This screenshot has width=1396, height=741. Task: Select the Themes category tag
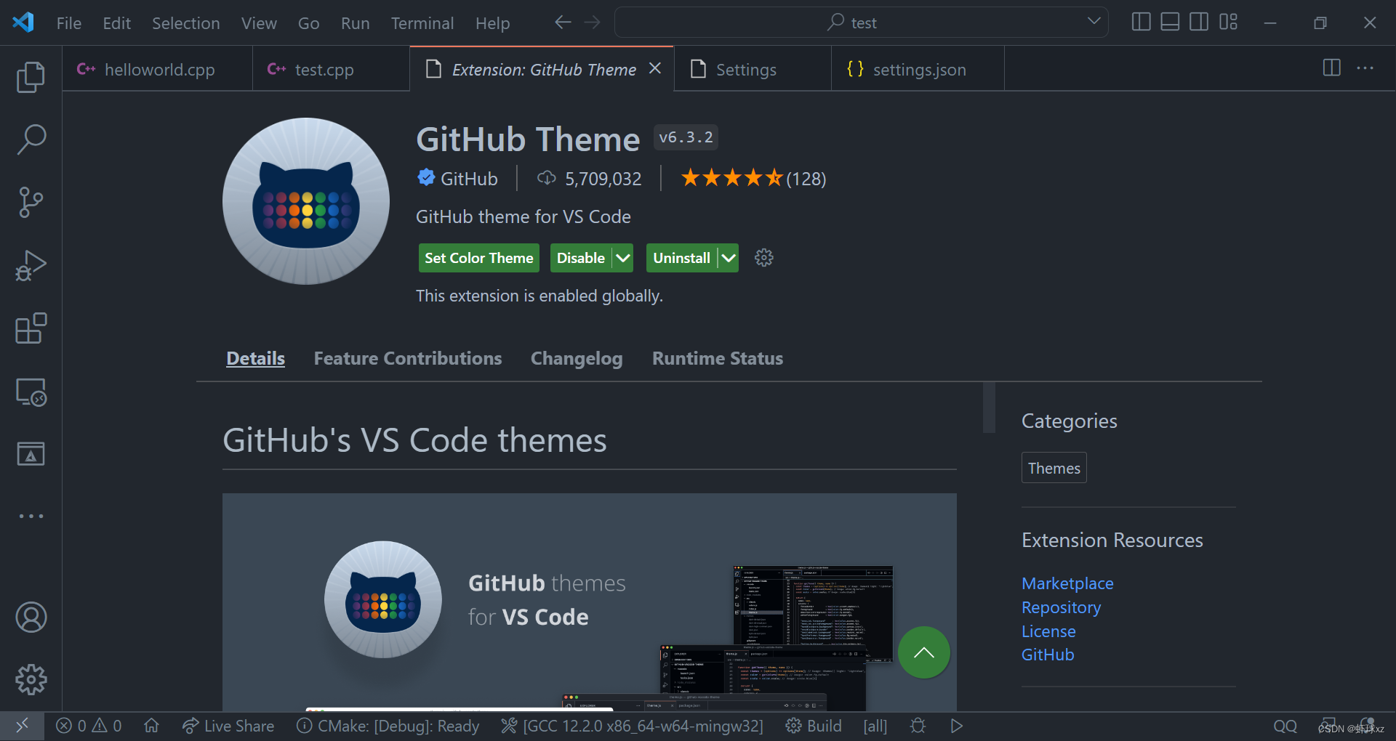click(1054, 468)
